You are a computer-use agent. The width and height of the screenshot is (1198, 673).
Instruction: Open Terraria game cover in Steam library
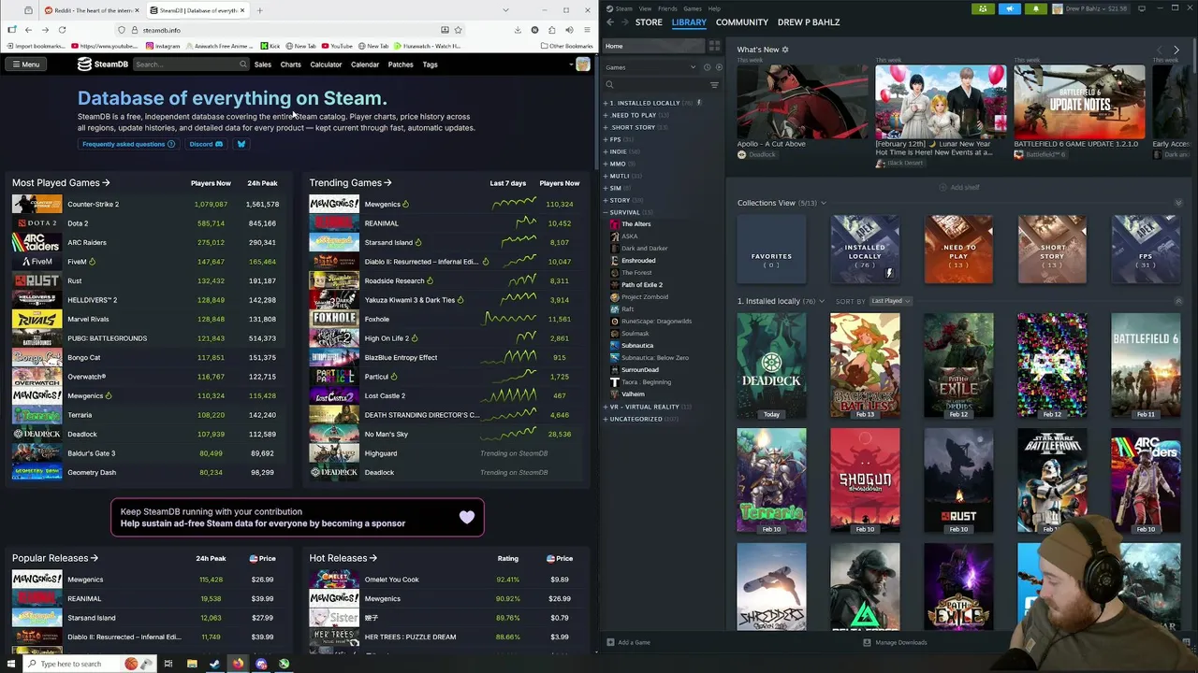771,480
